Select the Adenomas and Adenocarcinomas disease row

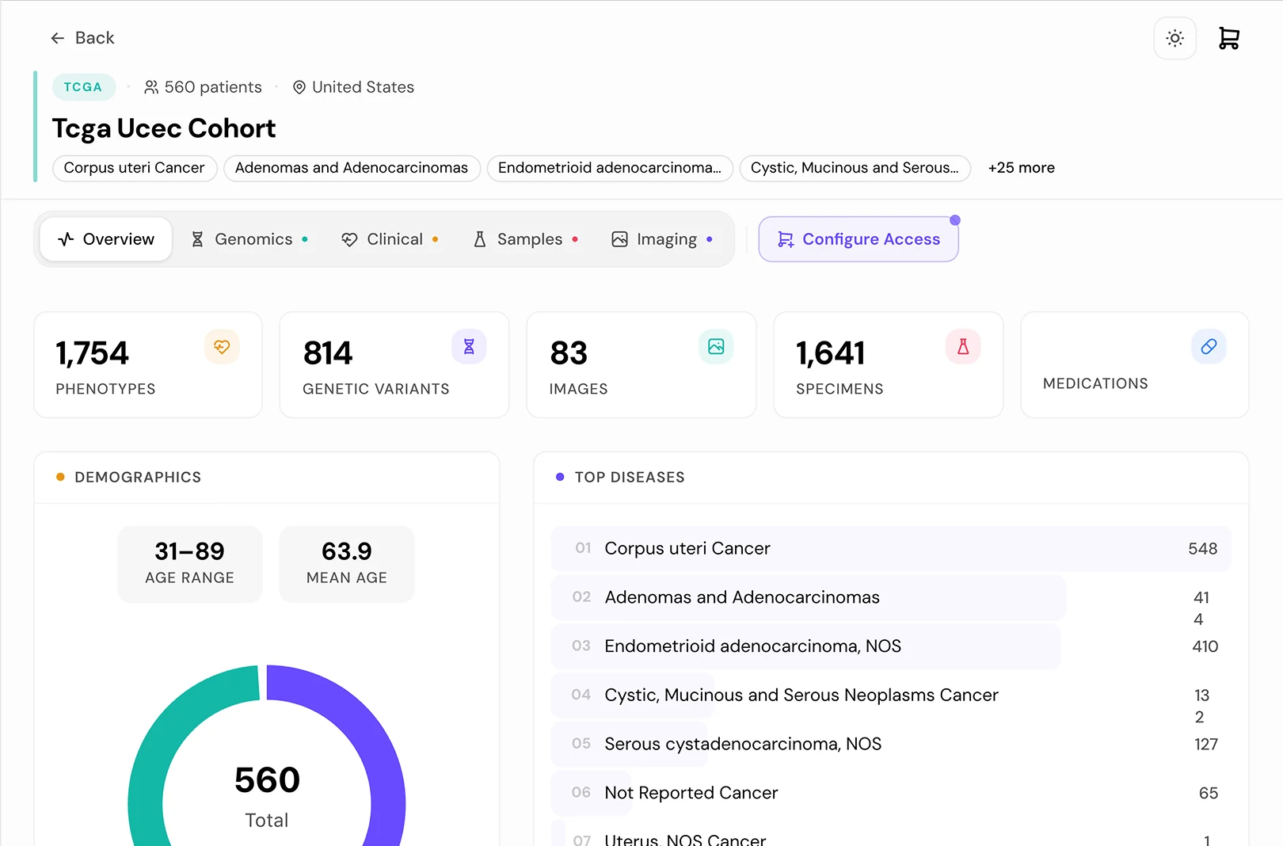coord(891,598)
